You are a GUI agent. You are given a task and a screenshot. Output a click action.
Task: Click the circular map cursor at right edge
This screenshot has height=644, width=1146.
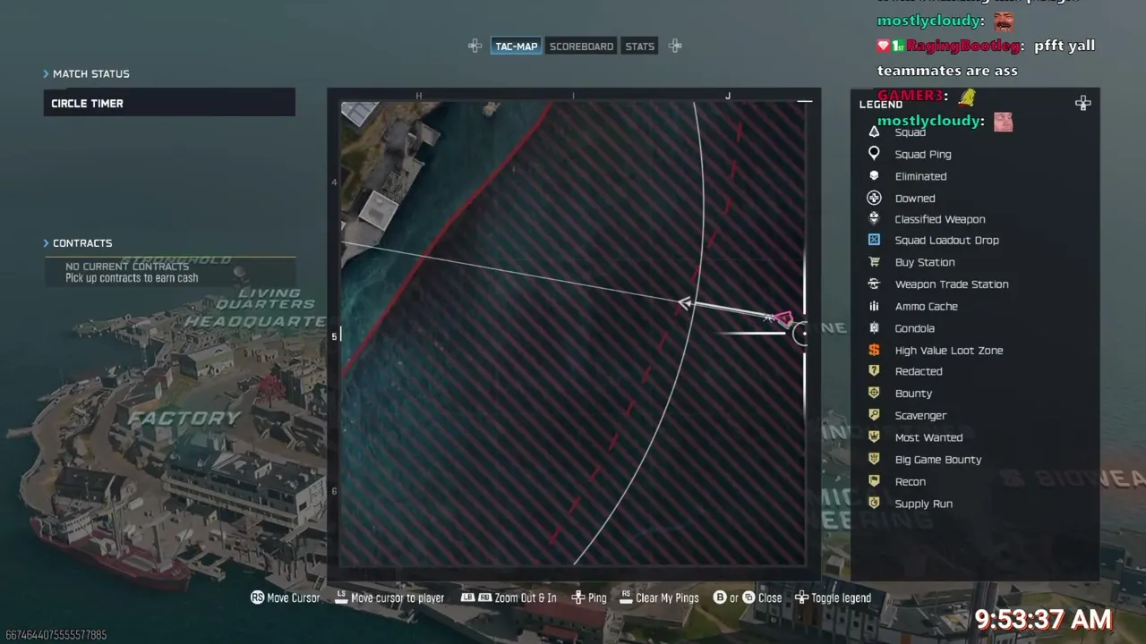[801, 334]
